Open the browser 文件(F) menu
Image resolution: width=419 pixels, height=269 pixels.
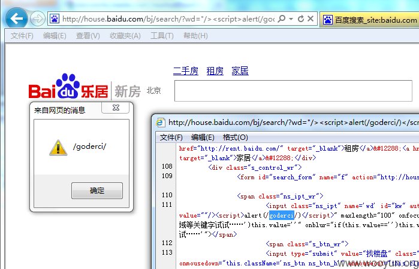click(22, 35)
